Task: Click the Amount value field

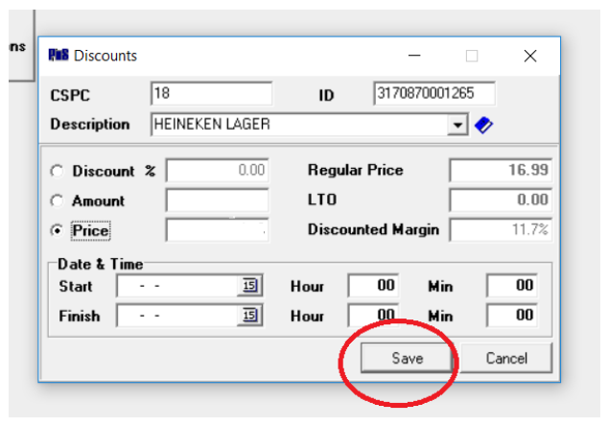Action: click(x=217, y=200)
